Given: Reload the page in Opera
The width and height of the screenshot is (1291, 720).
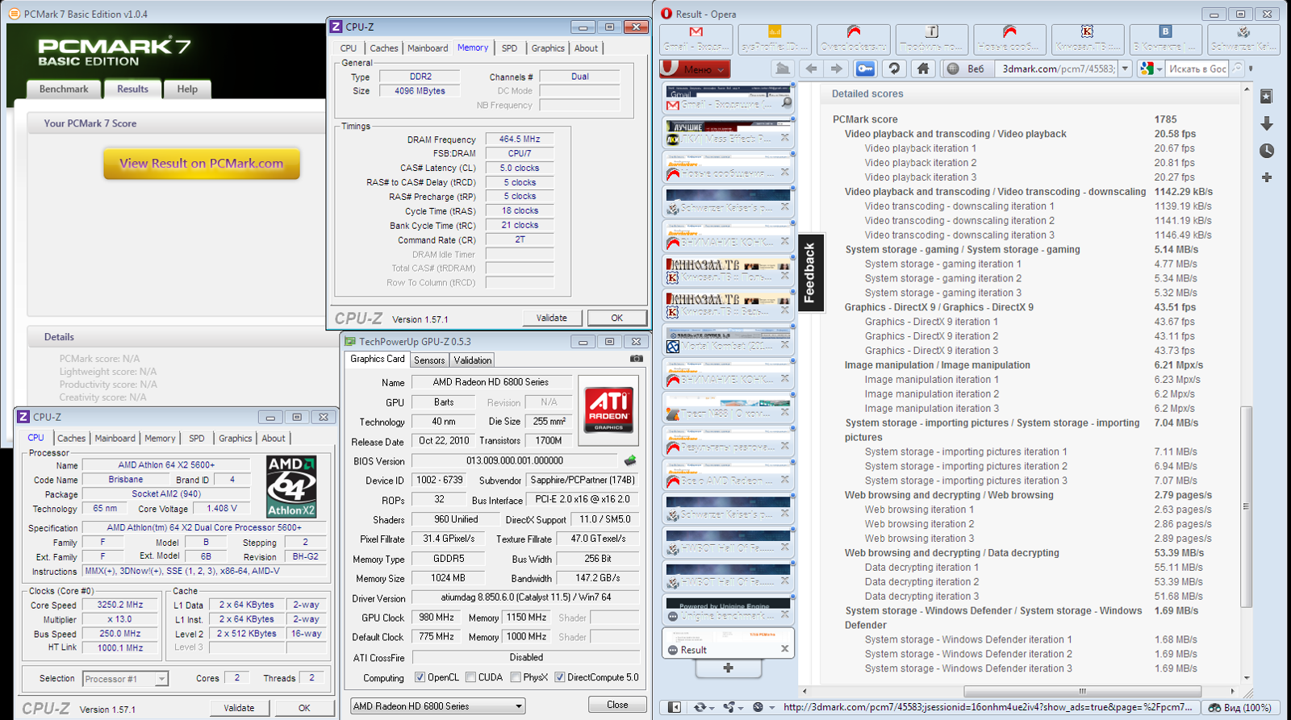Looking at the screenshot, I should pos(894,69).
